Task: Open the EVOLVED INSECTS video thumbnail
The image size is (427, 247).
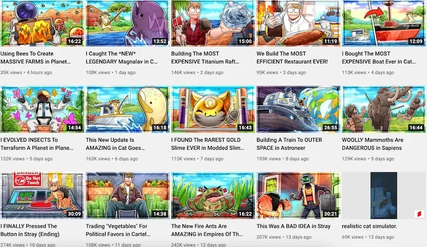Action: 42,110
